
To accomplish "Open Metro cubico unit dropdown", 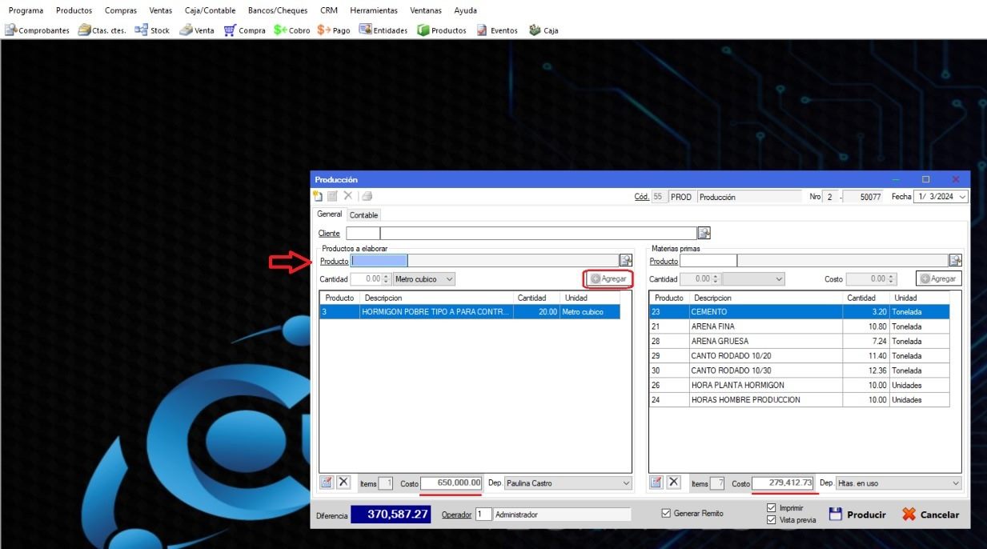I will point(449,279).
